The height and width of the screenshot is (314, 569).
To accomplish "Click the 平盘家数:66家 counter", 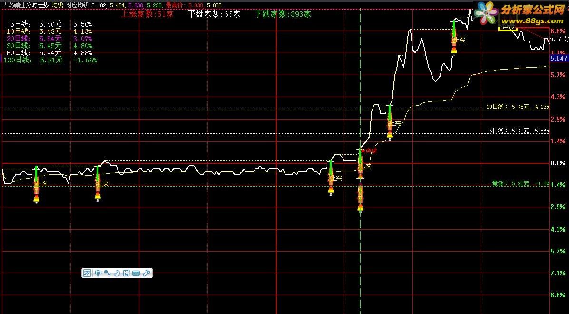I will (214, 14).
